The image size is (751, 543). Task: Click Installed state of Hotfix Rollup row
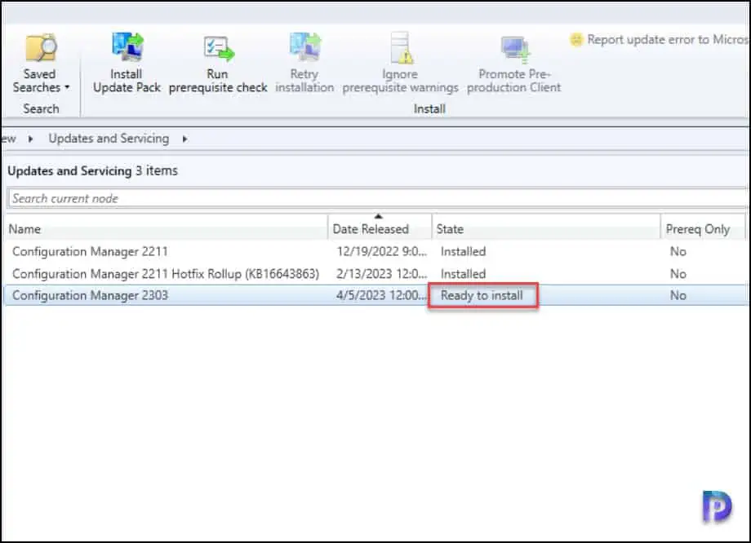(463, 274)
